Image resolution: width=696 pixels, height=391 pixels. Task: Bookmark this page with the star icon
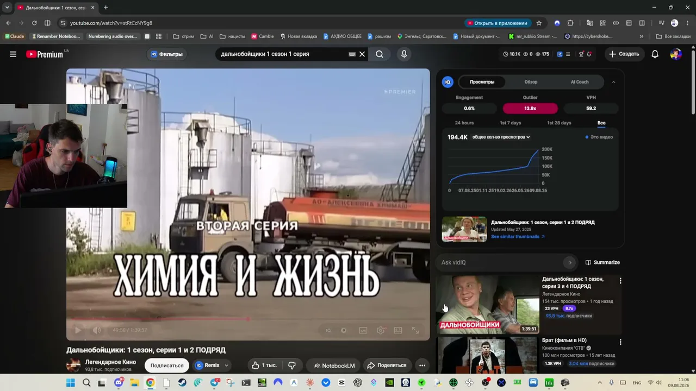pos(539,23)
